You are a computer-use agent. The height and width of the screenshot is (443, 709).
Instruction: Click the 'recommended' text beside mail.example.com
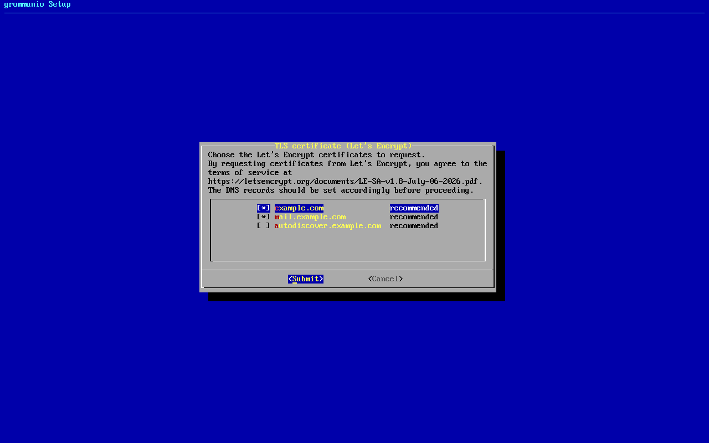[414, 217]
